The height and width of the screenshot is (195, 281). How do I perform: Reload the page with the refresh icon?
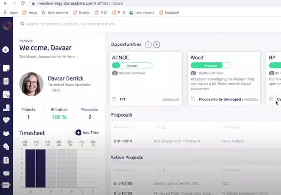23,3
